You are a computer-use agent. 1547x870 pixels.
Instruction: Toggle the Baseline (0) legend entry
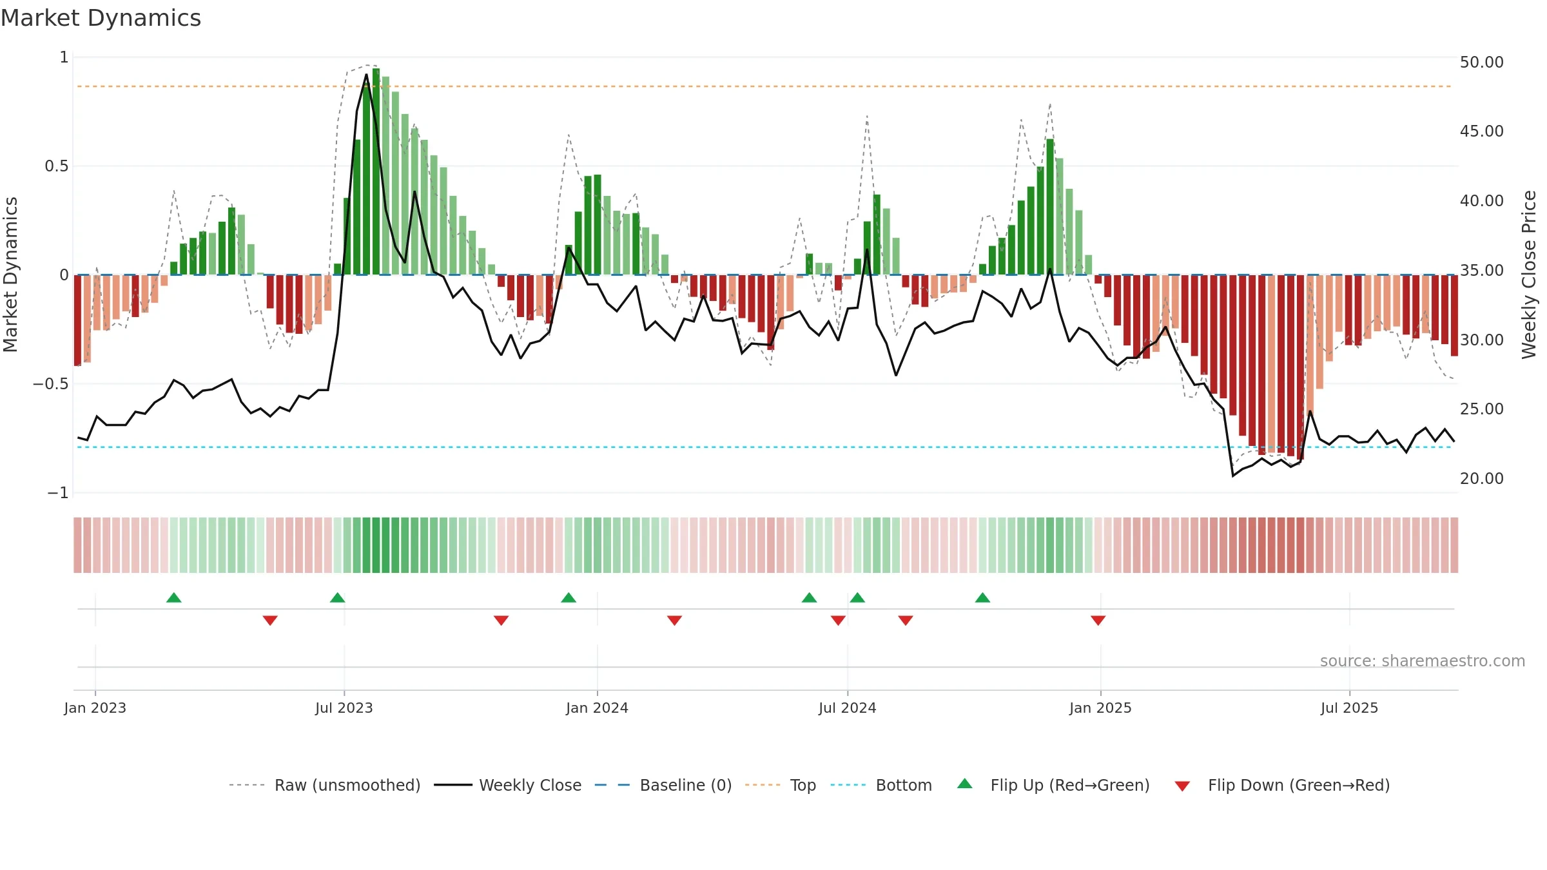(663, 785)
